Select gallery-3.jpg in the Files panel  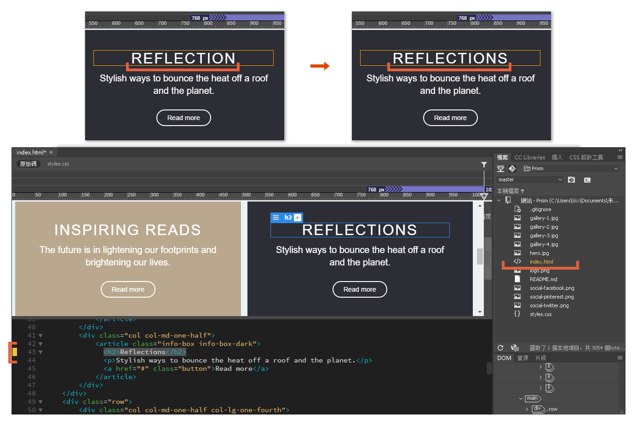pyautogui.click(x=544, y=236)
